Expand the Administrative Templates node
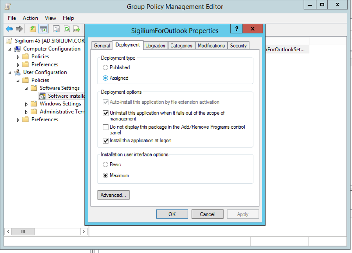Screen dimensions: 352x253 tap(26, 112)
